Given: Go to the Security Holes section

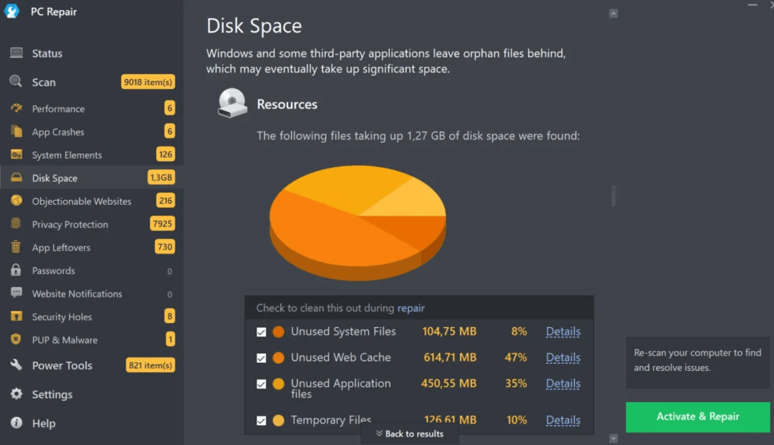Looking at the screenshot, I should point(62,317).
